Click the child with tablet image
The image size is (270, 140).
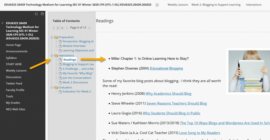tap(249, 71)
